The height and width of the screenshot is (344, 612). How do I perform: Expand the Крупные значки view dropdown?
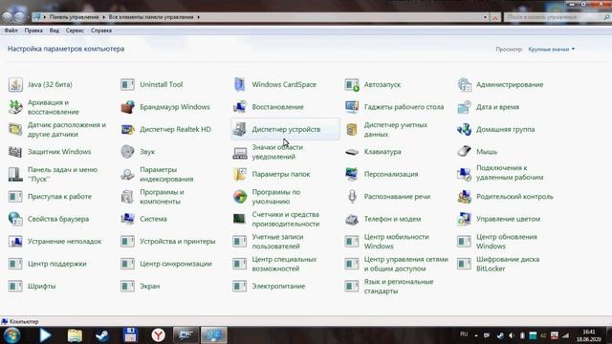click(x=552, y=49)
